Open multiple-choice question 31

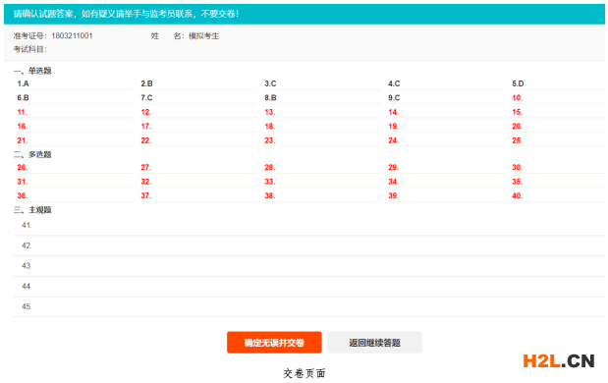tap(23, 182)
